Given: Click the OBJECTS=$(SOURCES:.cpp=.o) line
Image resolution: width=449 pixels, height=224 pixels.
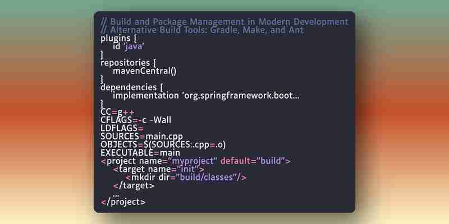Looking at the screenshot, I should [x=163, y=144].
